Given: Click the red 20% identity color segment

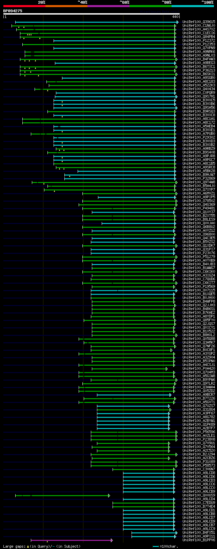Looking at the screenshot, I should pos(24,6).
